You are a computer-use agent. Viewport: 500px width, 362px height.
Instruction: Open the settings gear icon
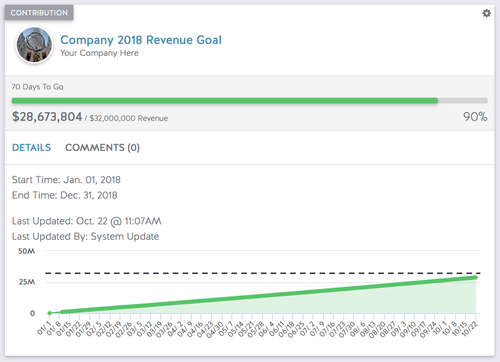(x=486, y=13)
